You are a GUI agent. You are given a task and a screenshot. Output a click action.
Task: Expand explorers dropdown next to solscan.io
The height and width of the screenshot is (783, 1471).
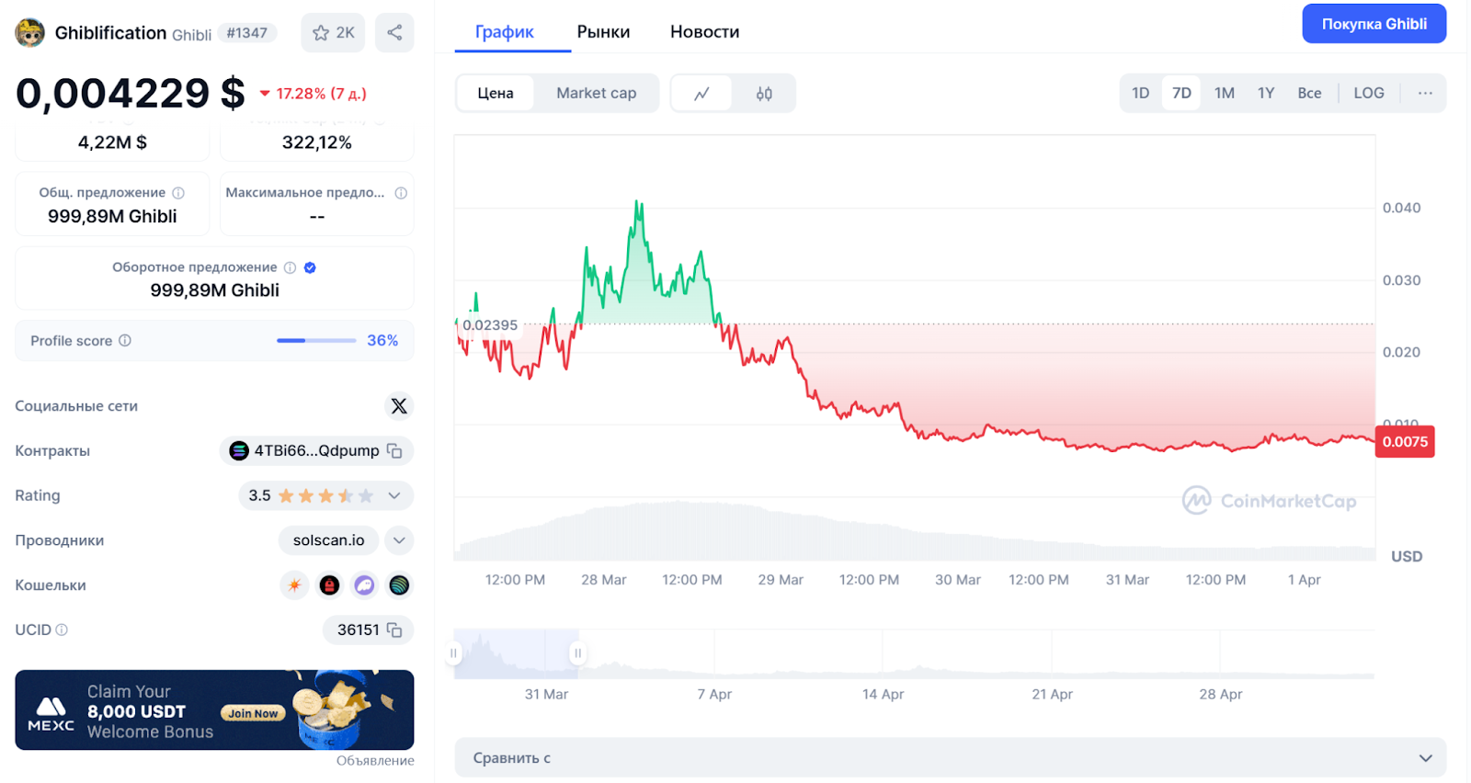pos(399,540)
